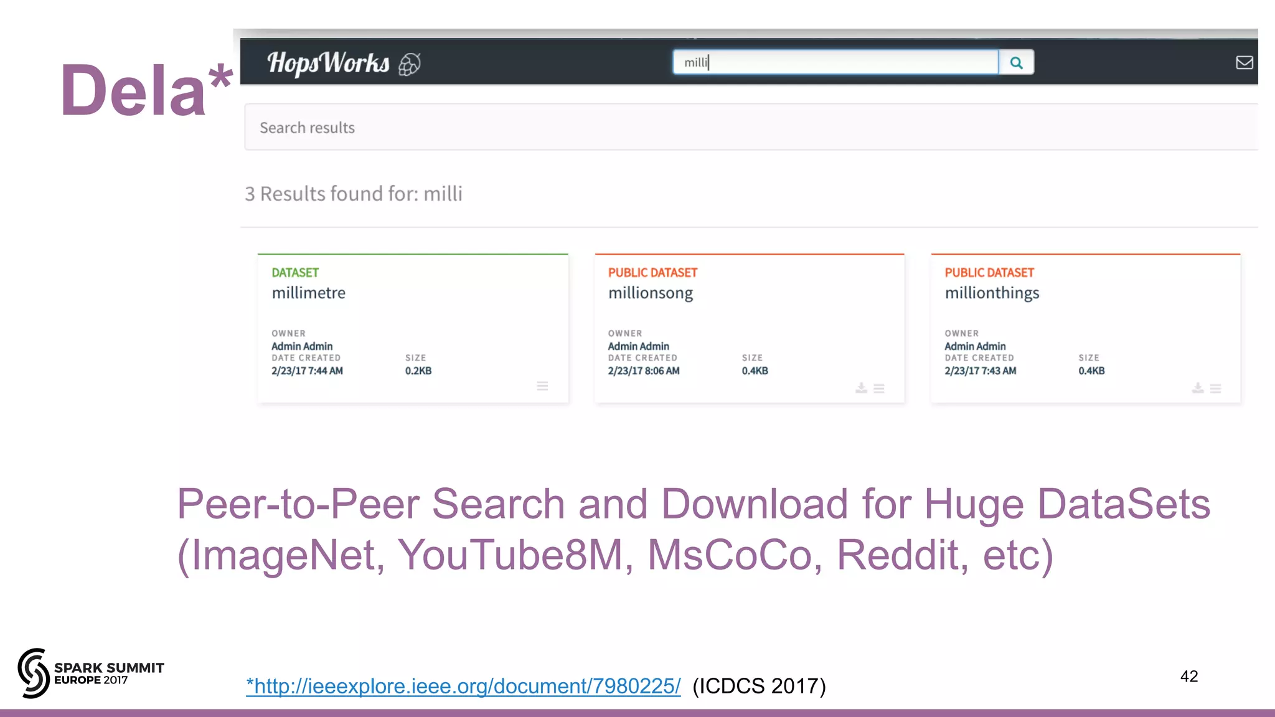Screen dimensions: 1275x717
Task: Click the hops cone icon beside HopsWorks
Action: (x=410, y=64)
